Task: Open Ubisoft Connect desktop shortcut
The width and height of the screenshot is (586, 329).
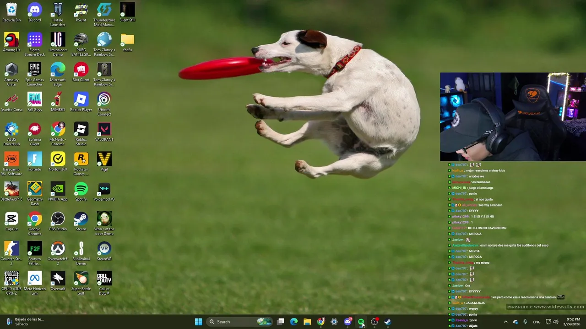Action: [x=104, y=104]
